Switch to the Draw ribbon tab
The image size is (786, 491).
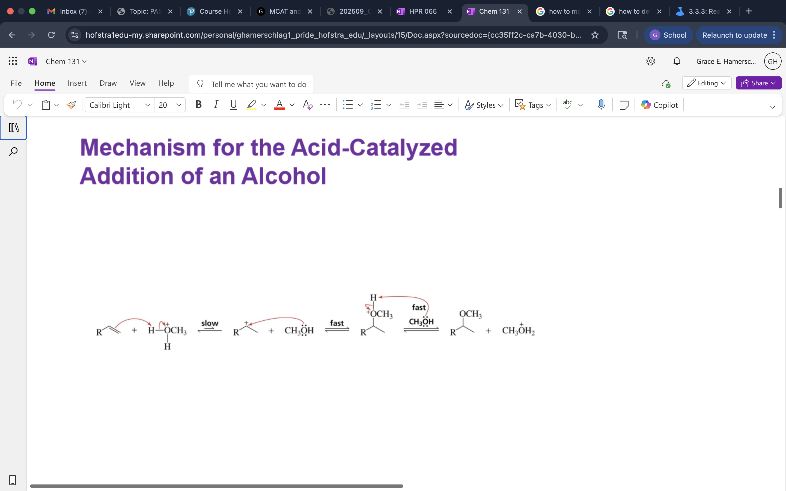(108, 83)
